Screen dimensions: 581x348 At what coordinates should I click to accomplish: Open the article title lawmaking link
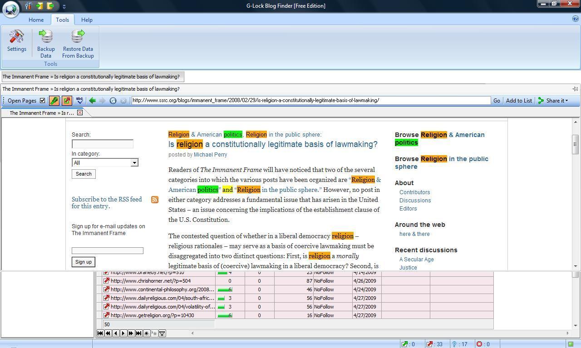tap(273, 144)
